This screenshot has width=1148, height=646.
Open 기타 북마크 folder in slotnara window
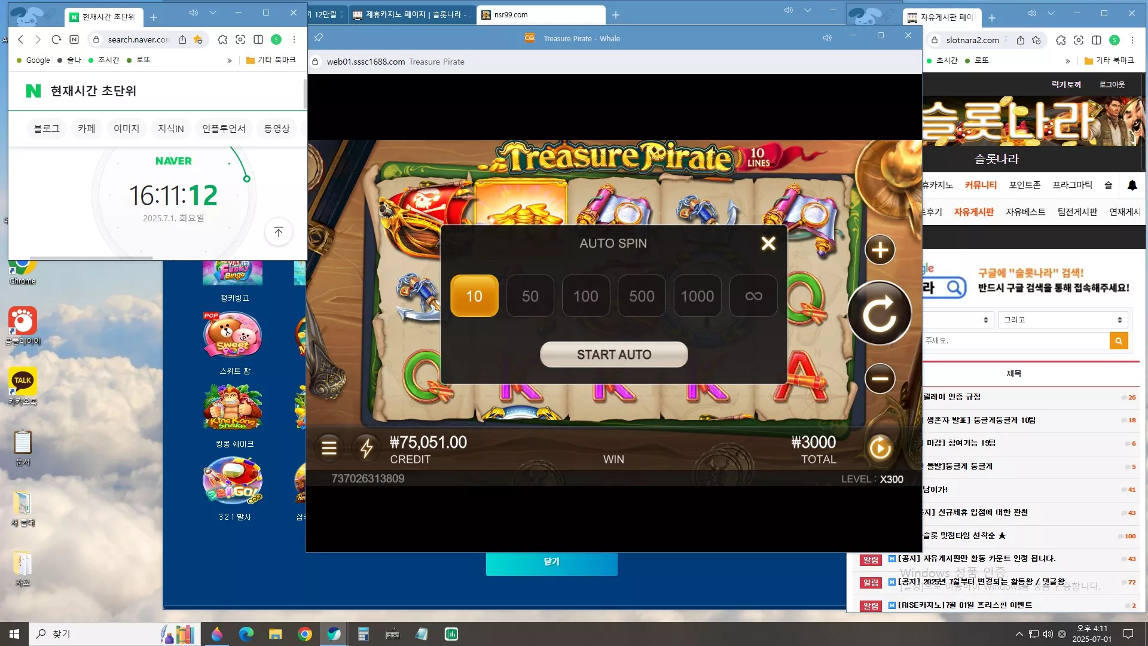tap(1110, 60)
